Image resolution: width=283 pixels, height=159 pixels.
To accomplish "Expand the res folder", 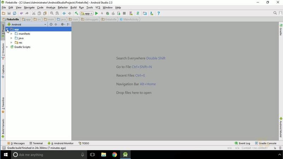I will 12,42.
